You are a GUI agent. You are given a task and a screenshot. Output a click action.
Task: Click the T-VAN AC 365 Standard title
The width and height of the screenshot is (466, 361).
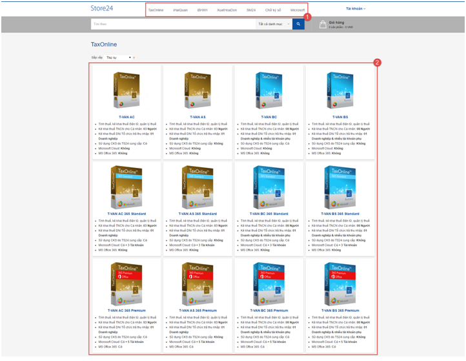click(127, 214)
